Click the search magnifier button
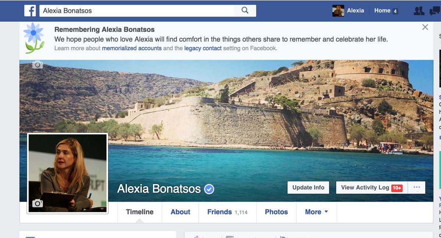Viewport: 441px width, 238px height. point(245,11)
